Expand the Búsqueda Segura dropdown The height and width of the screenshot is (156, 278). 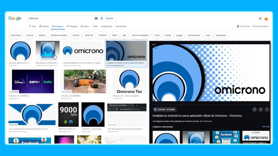[261, 26]
